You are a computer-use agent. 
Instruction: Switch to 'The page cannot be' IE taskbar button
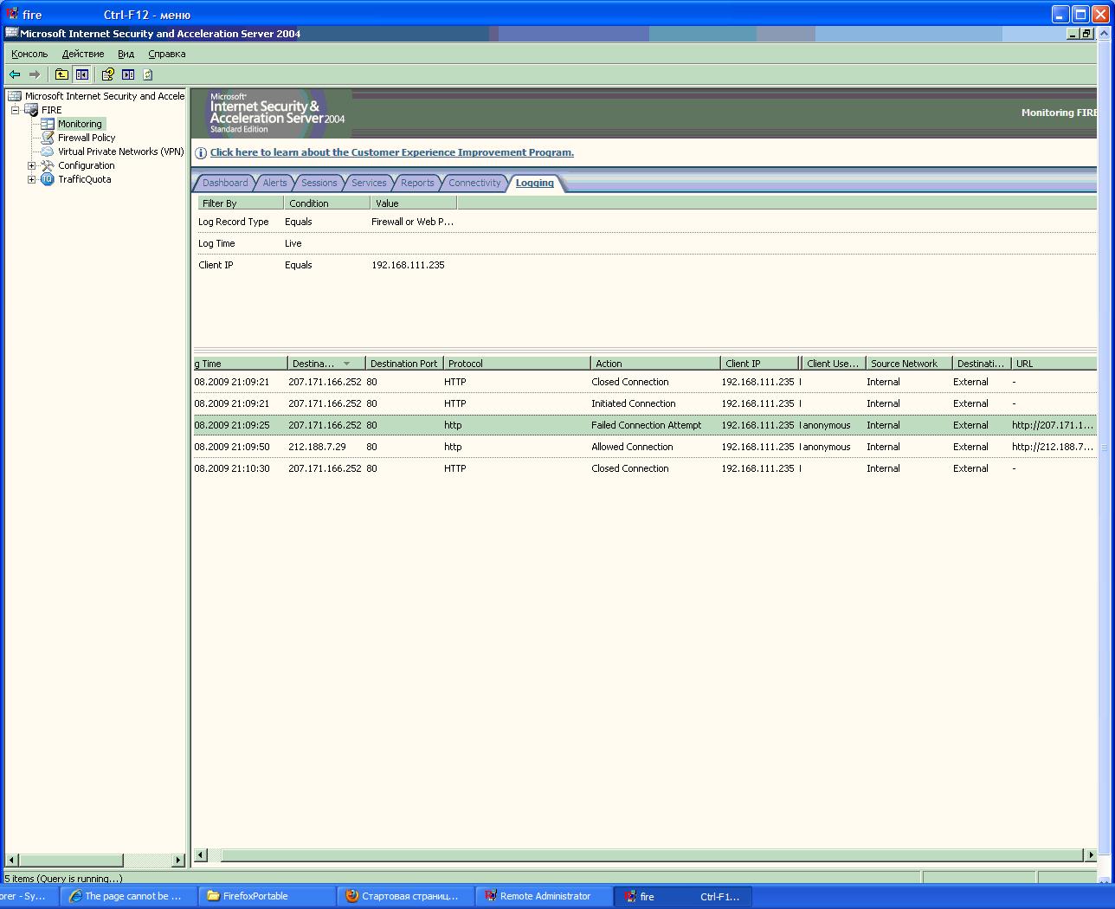tap(129, 896)
